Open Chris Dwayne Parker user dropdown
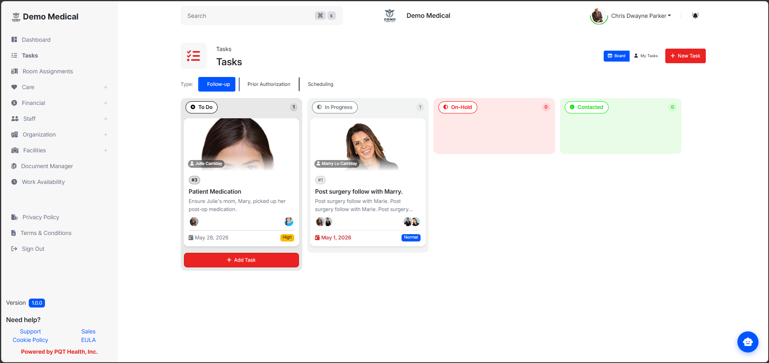The image size is (769, 363). pyautogui.click(x=641, y=16)
